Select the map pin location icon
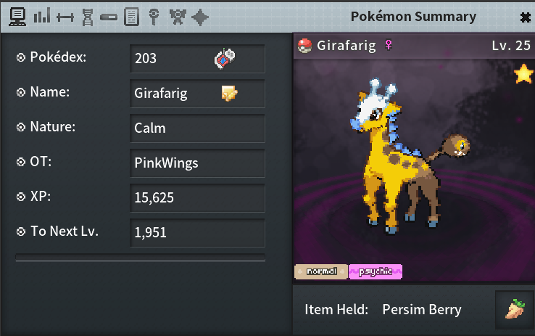 coord(154,17)
